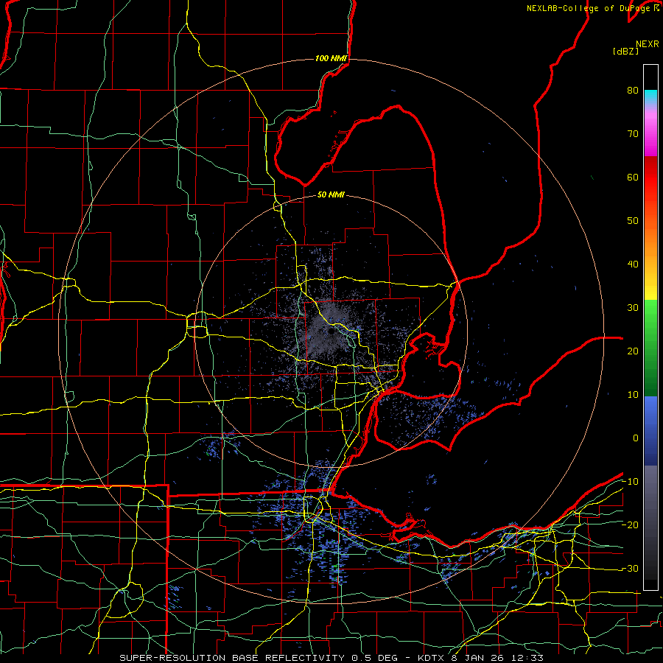The width and height of the screenshot is (663, 663).
Task: Click the 20 dBZ scale value
Action: pyautogui.click(x=633, y=351)
